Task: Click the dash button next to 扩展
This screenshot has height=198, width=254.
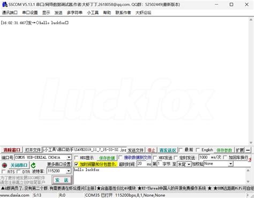Action: pyautogui.click(x=248, y=150)
